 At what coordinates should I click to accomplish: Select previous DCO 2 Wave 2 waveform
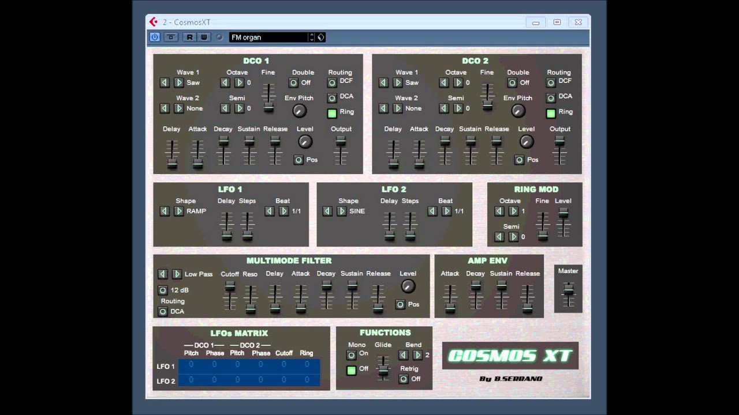click(383, 108)
